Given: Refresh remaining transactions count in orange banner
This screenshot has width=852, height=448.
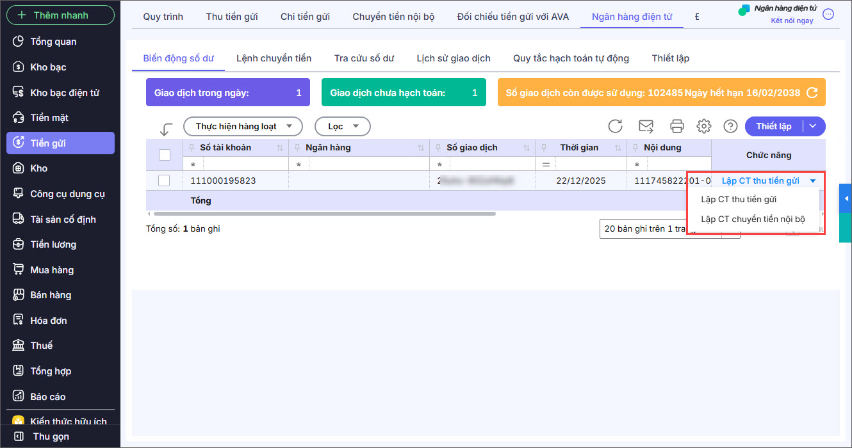Looking at the screenshot, I should point(812,93).
